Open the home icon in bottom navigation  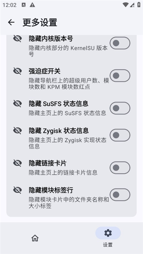point(35,238)
